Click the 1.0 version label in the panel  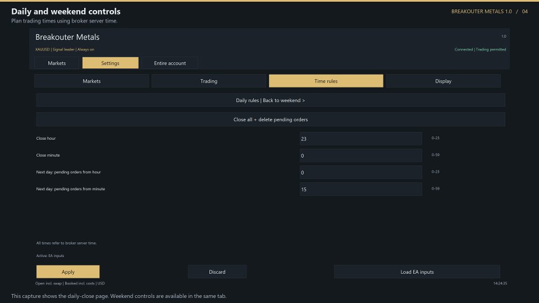pyautogui.click(x=504, y=36)
